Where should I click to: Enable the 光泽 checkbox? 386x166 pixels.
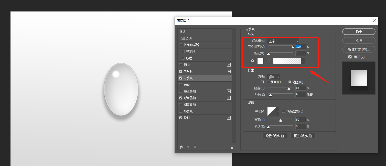pos(181,85)
